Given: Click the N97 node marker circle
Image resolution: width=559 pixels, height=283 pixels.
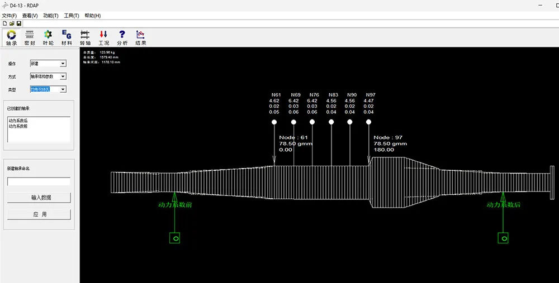Looking at the screenshot, I should click(368, 122).
